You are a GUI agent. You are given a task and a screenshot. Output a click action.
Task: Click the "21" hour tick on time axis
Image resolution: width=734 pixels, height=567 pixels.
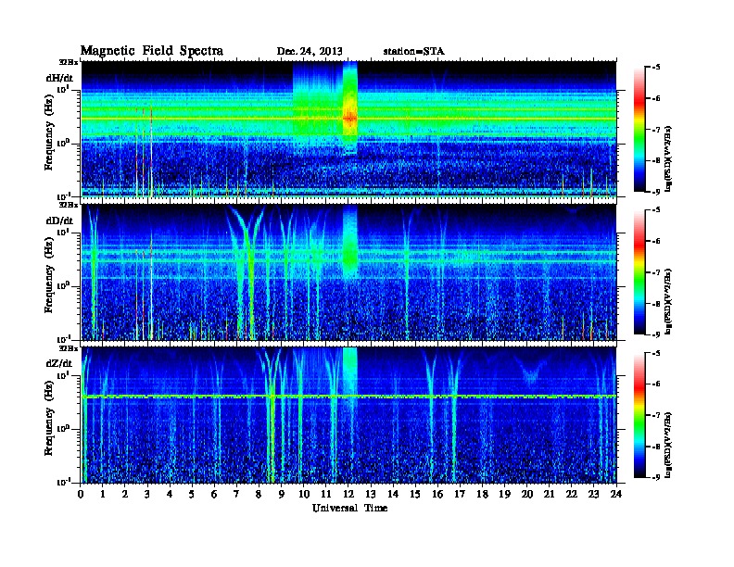(549, 494)
